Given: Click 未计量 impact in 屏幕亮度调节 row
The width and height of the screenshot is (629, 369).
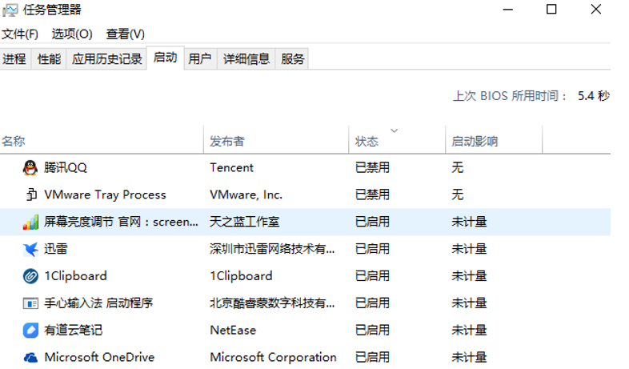Looking at the screenshot, I should tap(469, 222).
